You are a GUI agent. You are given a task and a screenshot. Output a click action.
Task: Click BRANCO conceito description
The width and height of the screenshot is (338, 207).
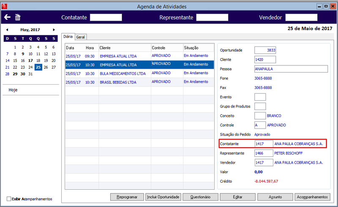[274, 116]
